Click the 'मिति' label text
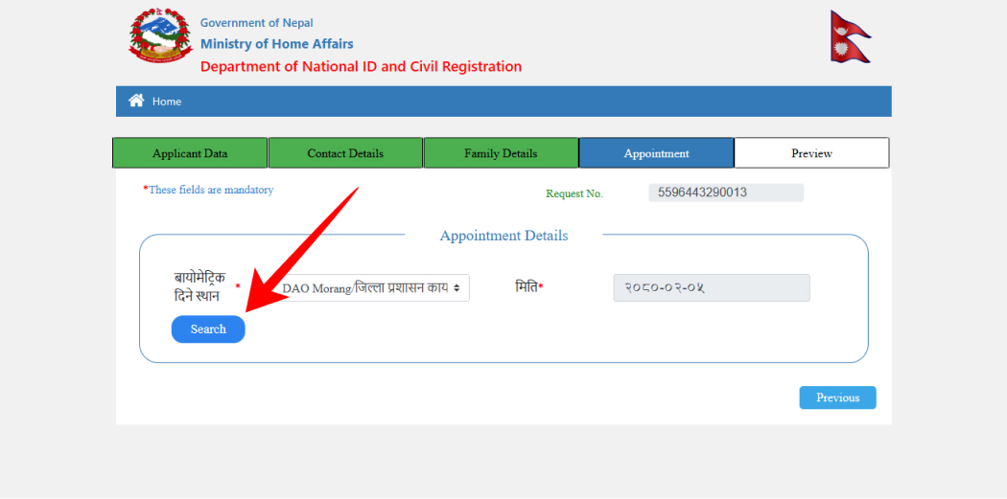 point(527,287)
